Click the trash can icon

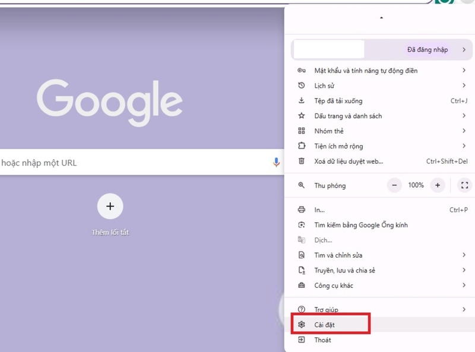click(302, 161)
